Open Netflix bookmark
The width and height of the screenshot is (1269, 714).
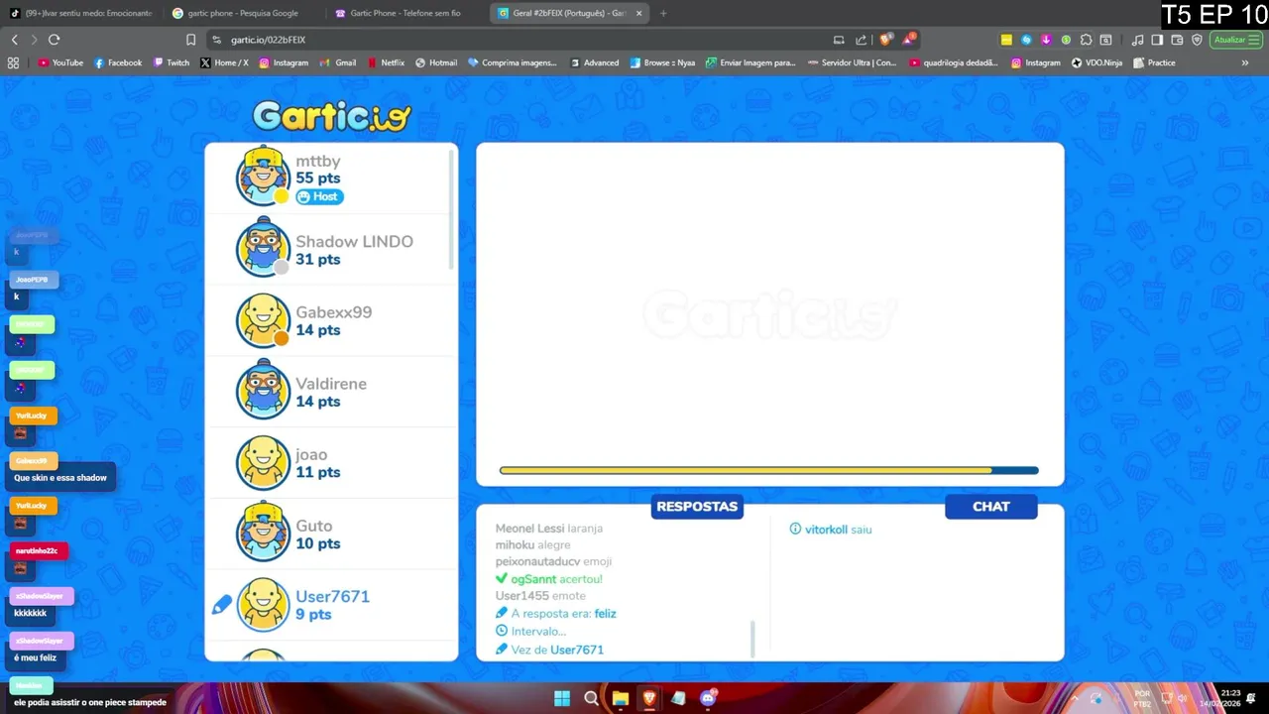pos(386,62)
